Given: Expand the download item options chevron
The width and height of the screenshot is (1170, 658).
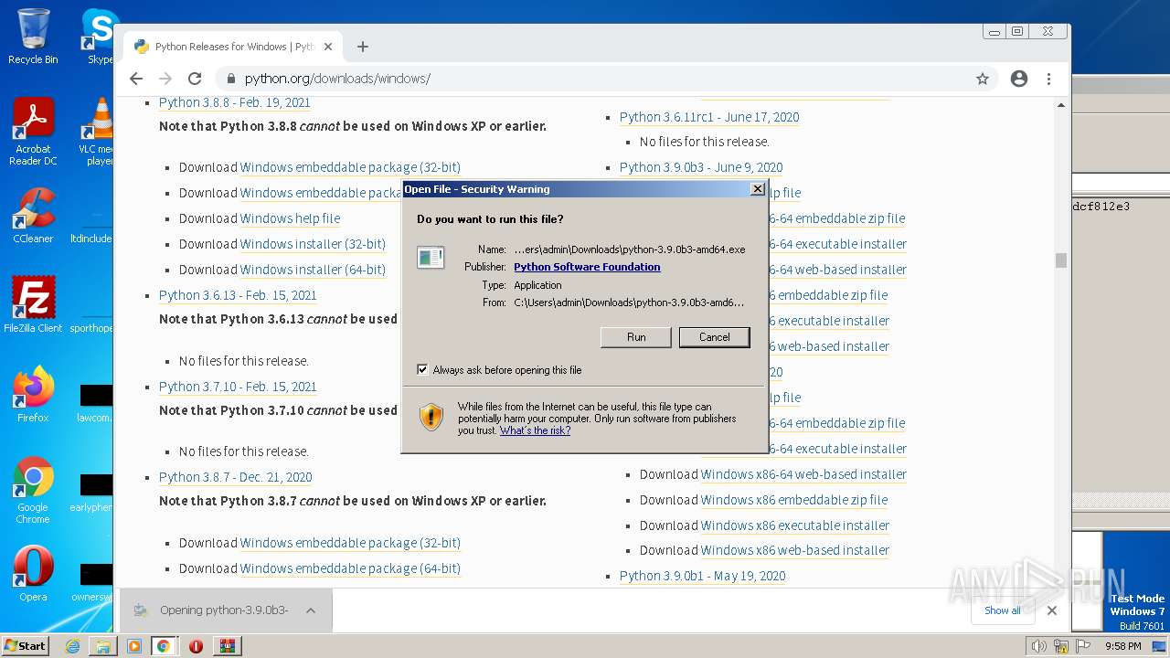Looking at the screenshot, I should pyautogui.click(x=311, y=610).
